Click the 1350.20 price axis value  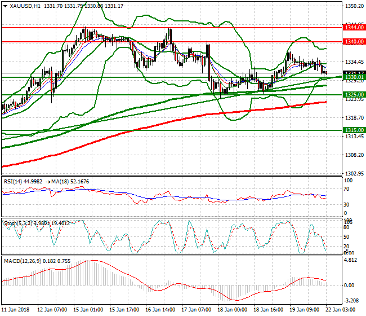354,6
